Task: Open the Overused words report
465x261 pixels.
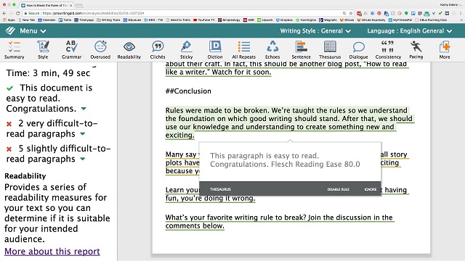Action: tap(100, 50)
